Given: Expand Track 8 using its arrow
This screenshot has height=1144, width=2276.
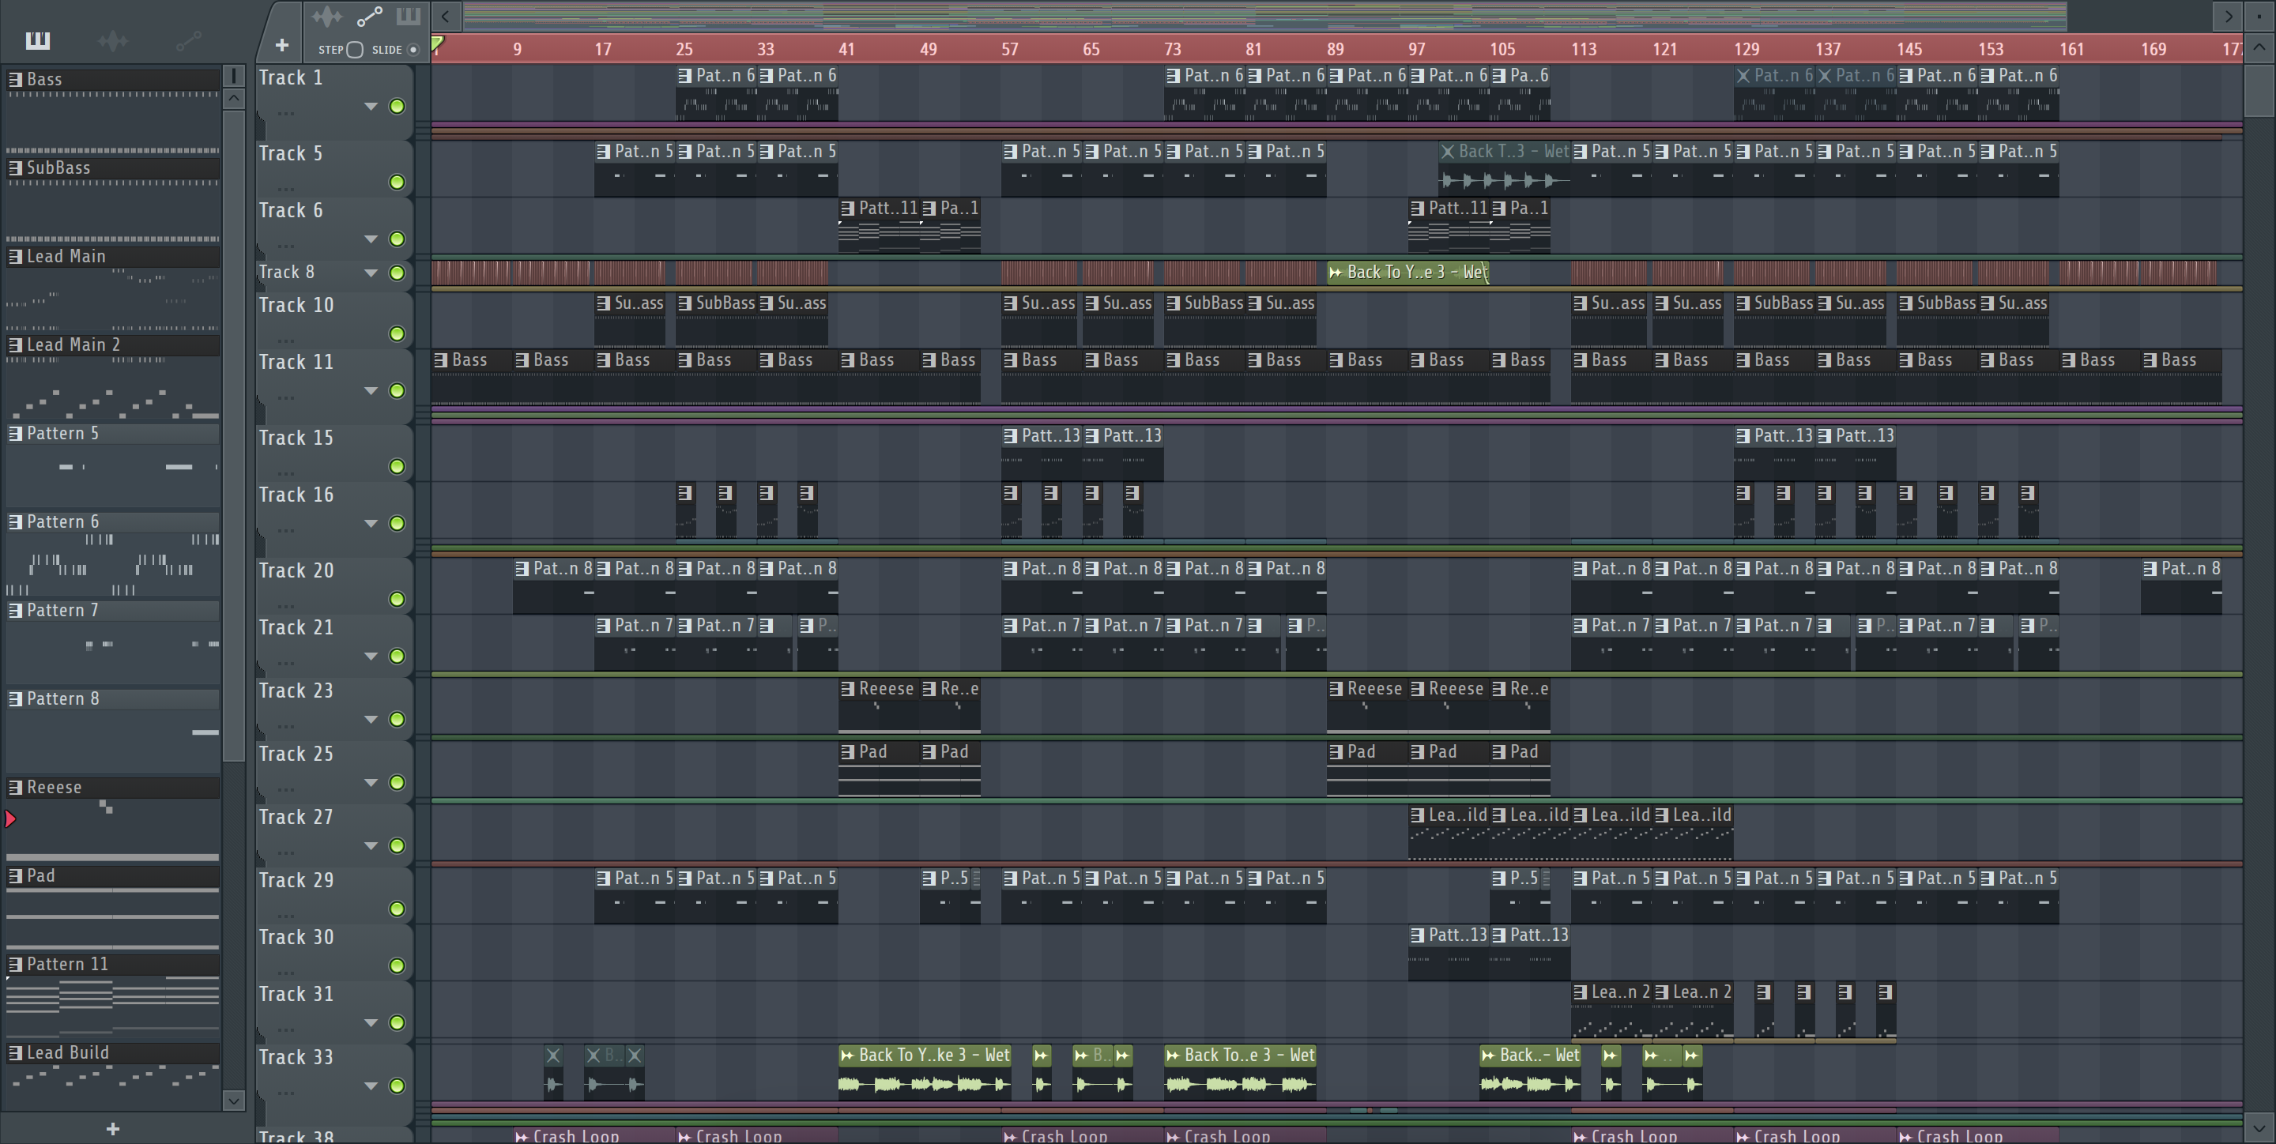Looking at the screenshot, I should 371,273.
